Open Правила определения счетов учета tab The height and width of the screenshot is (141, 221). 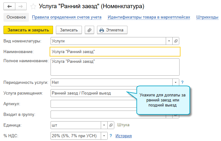pyautogui.click(x=67, y=17)
